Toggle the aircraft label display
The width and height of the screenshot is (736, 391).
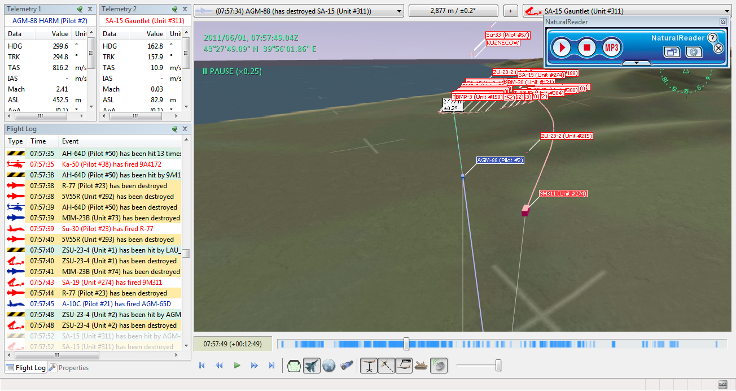click(x=404, y=366)
